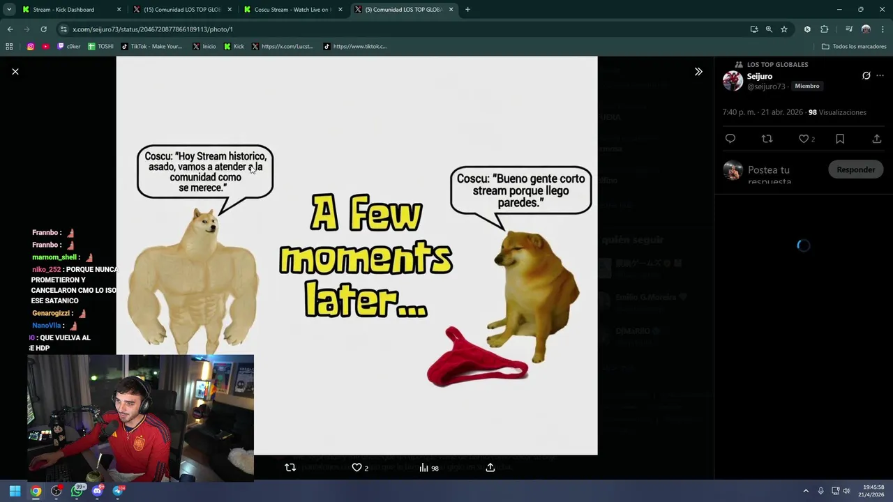Open the LOS TOP GLOBALES community link
The image size is (893, 502).
pos(777,64)
